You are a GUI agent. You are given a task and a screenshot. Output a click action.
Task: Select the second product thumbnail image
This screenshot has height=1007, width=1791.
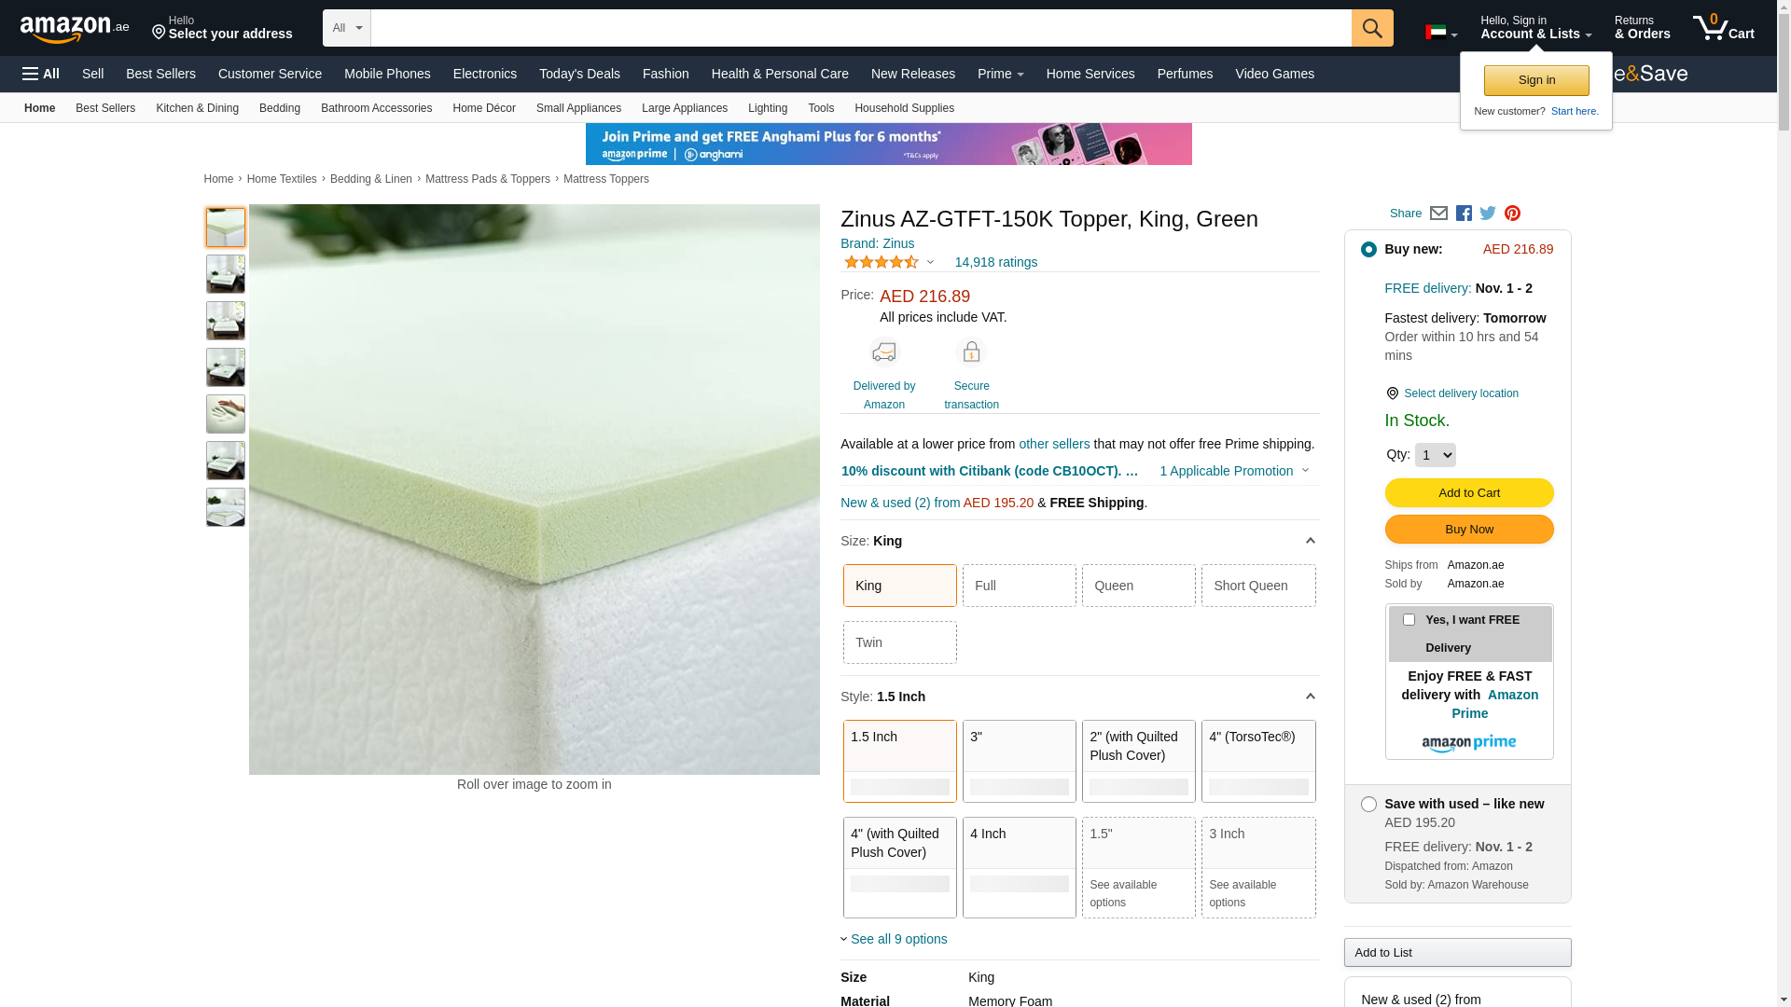point(226,274)
